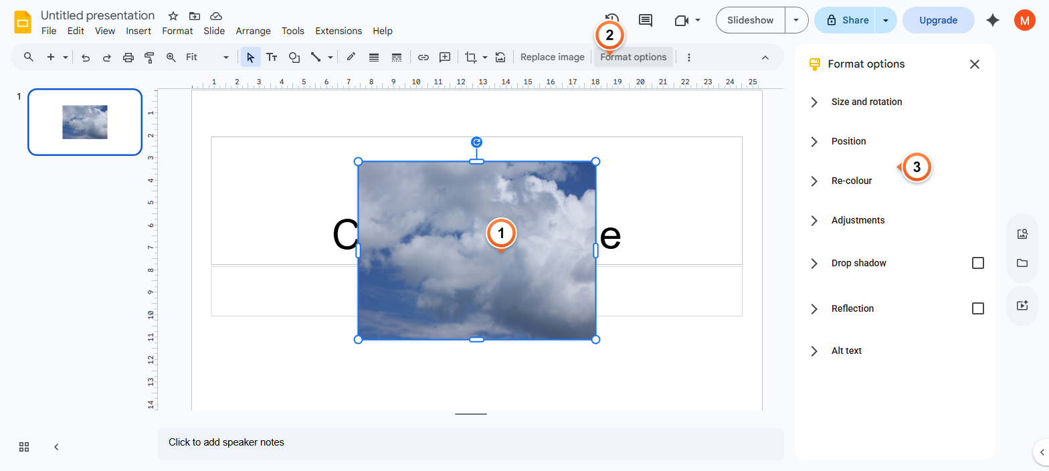The height and width of the screenshot is (471, 1049).
Task: Click the zoom magnifier tool
Action: pos(171,57)
